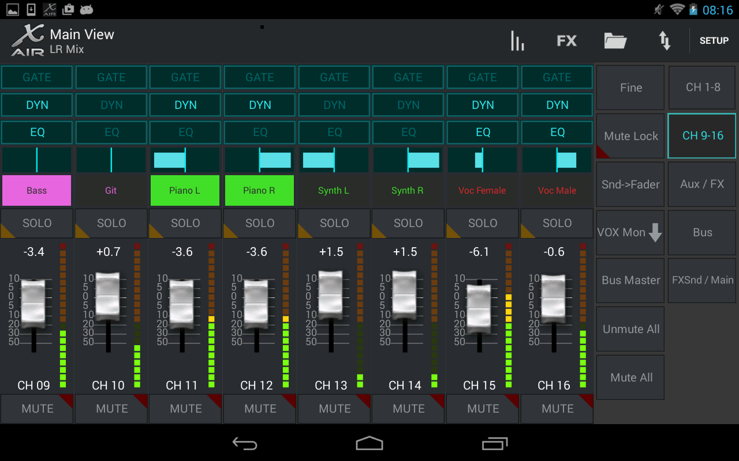
Task: Open Android recent apps overview
Action: pyautogui.click(x=493, y=443)
